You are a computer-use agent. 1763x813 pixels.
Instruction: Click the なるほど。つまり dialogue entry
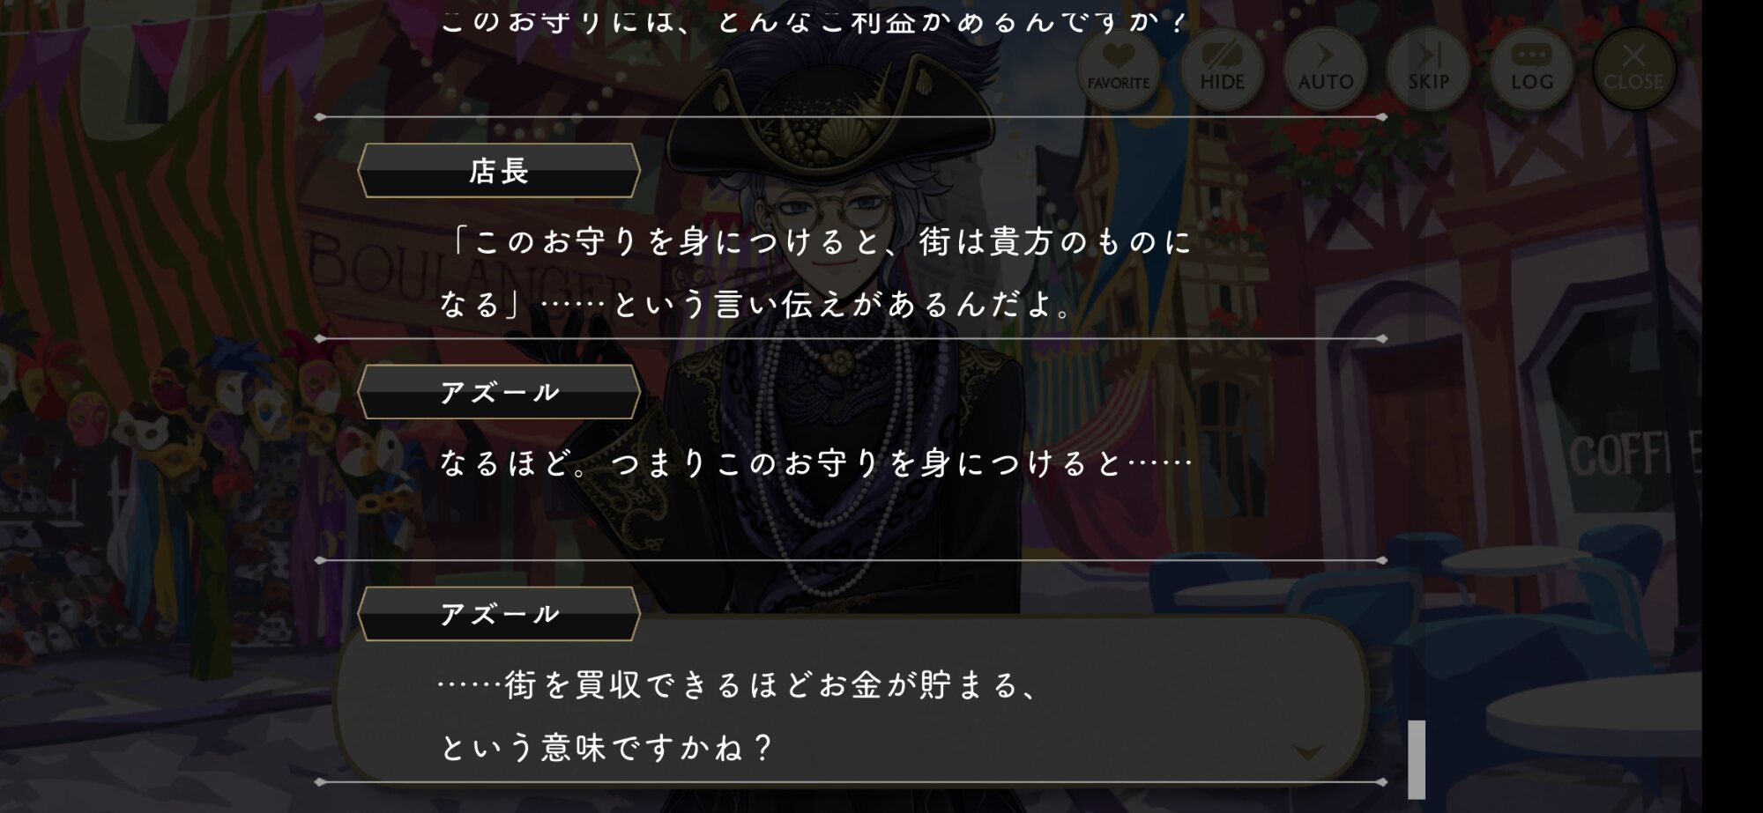coord(815,463)
